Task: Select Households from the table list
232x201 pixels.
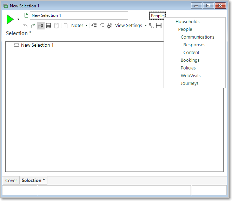Action: point(187,22)
